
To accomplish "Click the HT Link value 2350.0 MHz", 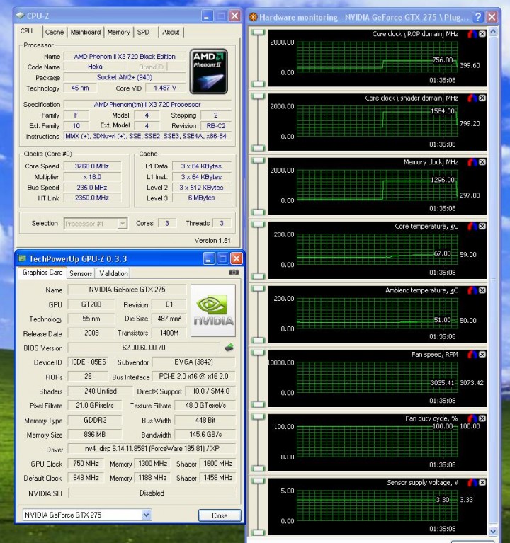I will pos(92,198).
